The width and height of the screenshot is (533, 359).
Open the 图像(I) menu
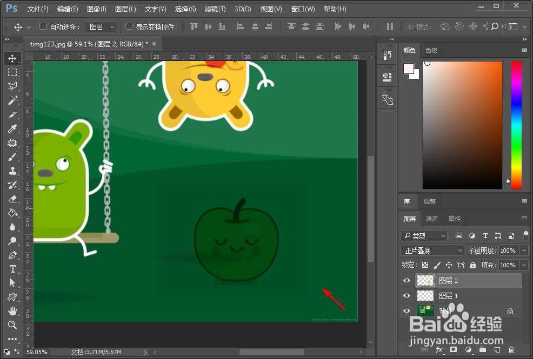tap(97, 9)
